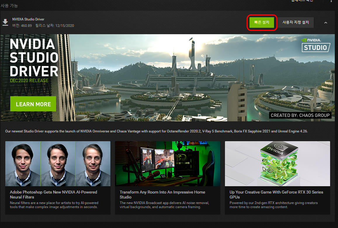The height and width of the screenshot is (228, 338).
Task: Click description text Powered by our 2nd-gen RTX architecture
Action: click(273, 205)
